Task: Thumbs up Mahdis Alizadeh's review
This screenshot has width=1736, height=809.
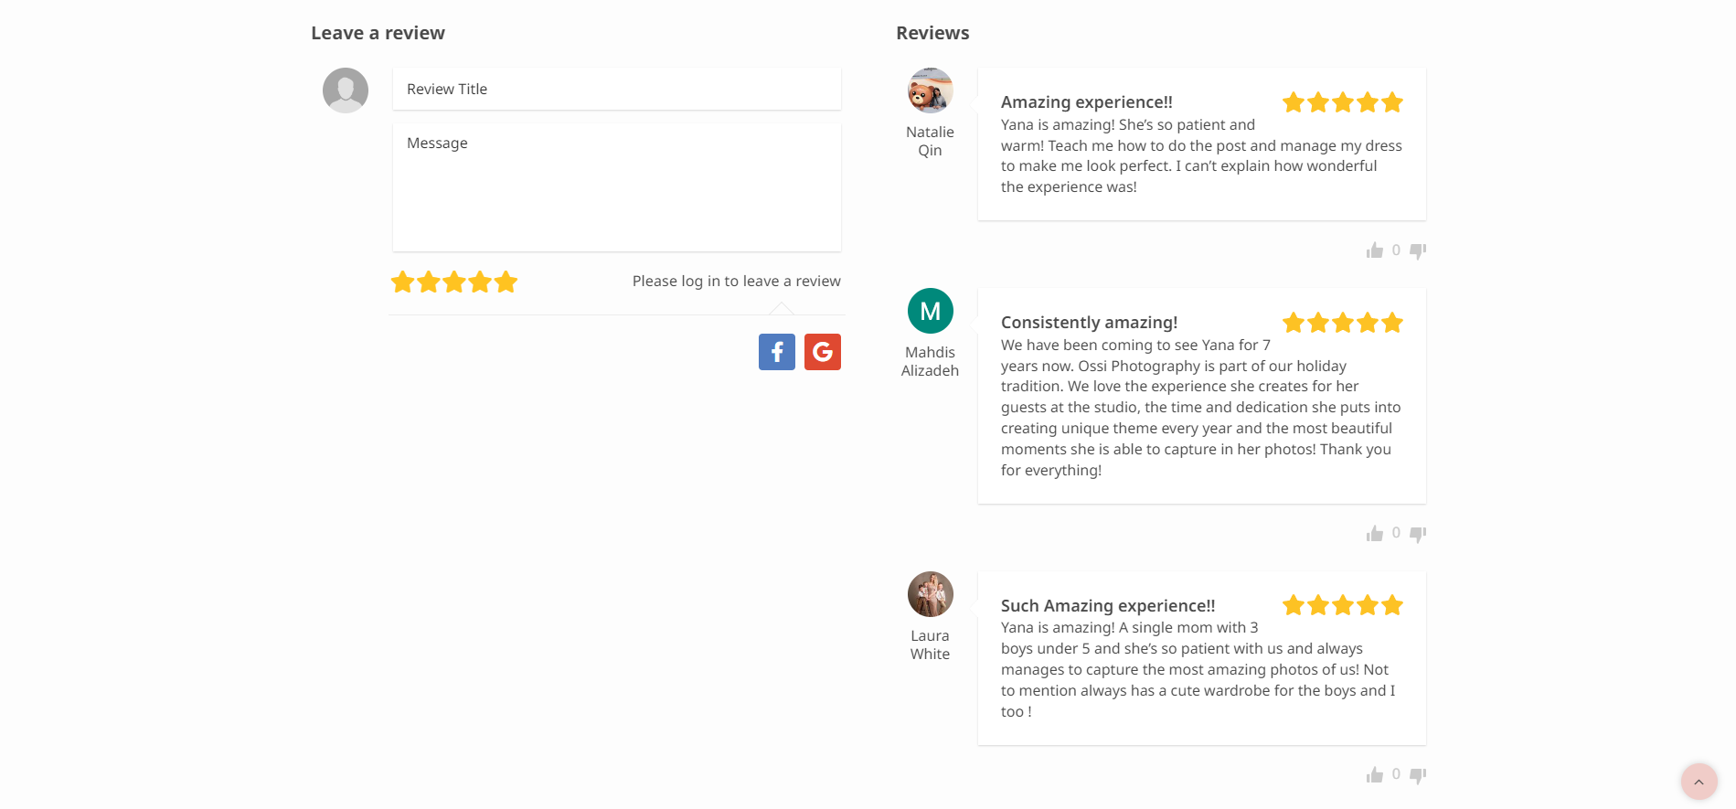Action: click(x=1374, y=534)
